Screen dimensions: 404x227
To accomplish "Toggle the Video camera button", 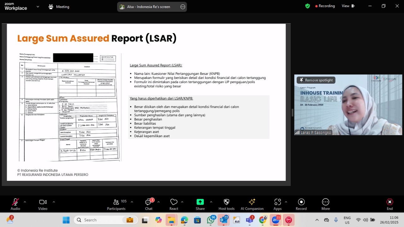I will 43,204.
